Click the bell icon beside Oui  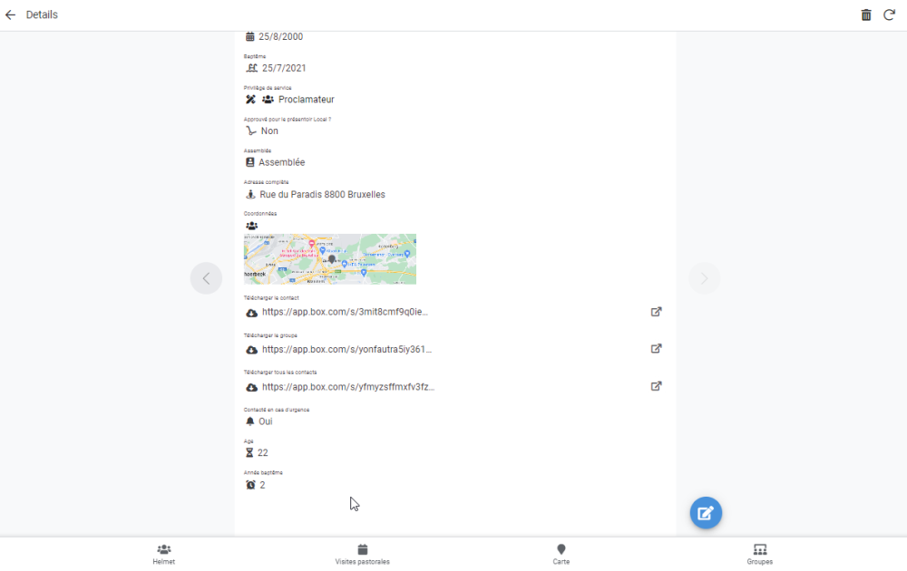249,421
